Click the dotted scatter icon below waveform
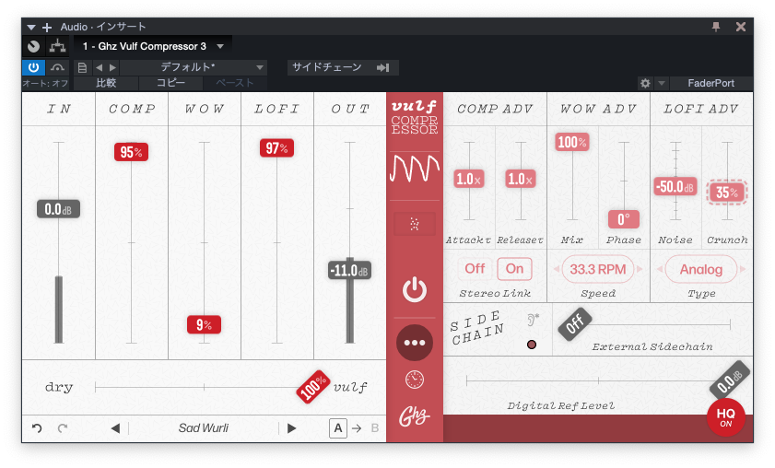 [x=415, y=225]
